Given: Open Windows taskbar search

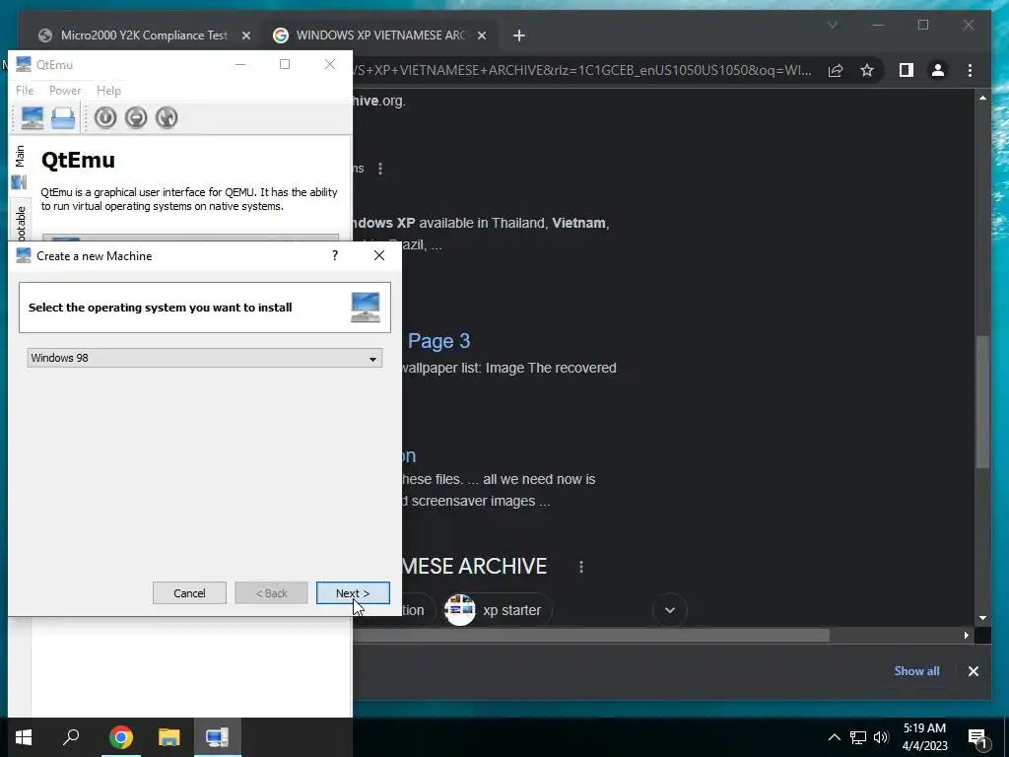Looking at the screenshot, I should (71, 737).
